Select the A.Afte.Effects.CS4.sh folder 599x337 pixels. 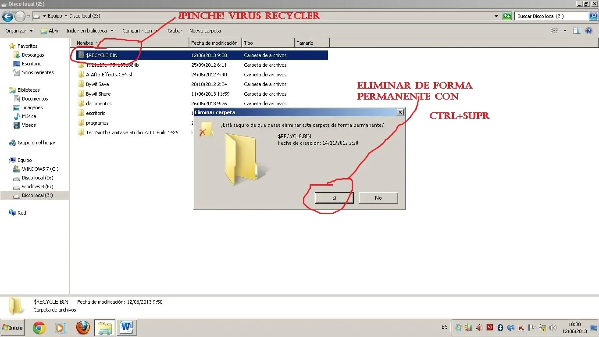point(110,75)
